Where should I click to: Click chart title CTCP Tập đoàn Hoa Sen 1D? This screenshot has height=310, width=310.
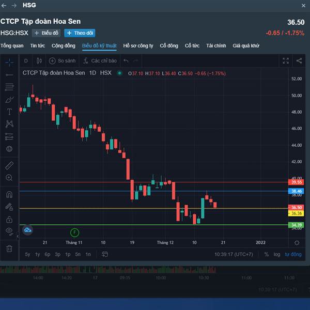(59, 73)
